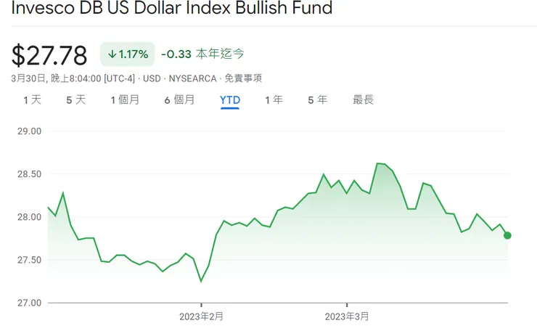Click the 29.00 y-axis label
The height and width of the screenshot is (331, 537).
(29, 131)
